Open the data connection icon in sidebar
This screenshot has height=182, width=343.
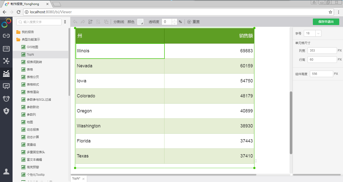coord(6,36)
